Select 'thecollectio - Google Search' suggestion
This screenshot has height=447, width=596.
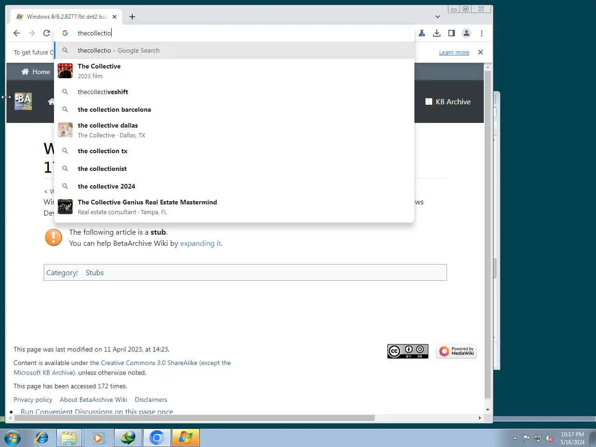(x=234, y=50)
